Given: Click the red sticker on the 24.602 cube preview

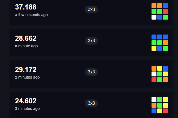Looking at the screenshot, I should [x=165, y=111].
